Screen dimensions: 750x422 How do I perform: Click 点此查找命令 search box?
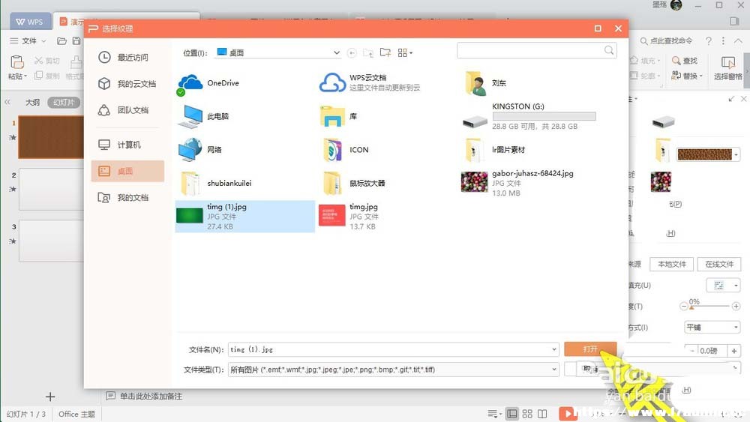[x=666, y=40]
